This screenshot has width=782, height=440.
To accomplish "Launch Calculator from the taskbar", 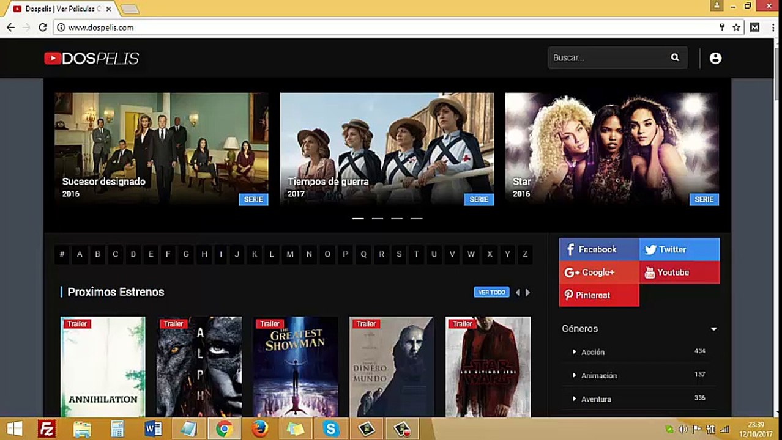I will (117, 429).
